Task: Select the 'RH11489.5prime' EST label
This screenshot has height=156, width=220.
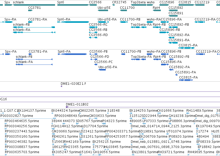Action: pyautogui.click(x=200, y=111)
